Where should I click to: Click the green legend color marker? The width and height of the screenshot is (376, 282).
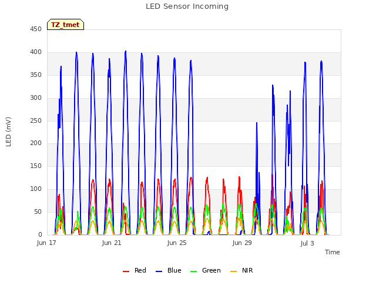coord(193,271)
